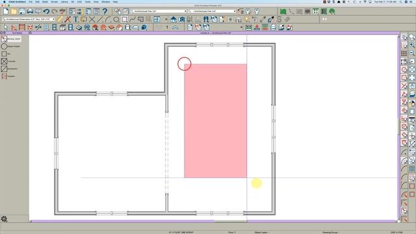The width and height of the screenshot is (416, 234).
Task: Expand the toolbar arrow next to house icon
Action: (x=166, y=19)
